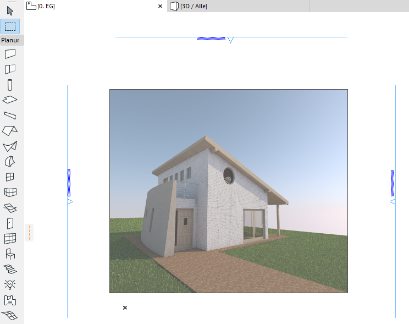The image size is (409, 324).
Task: Select the Morph tool
Action: pyautogui.click(x=10, y=162)
